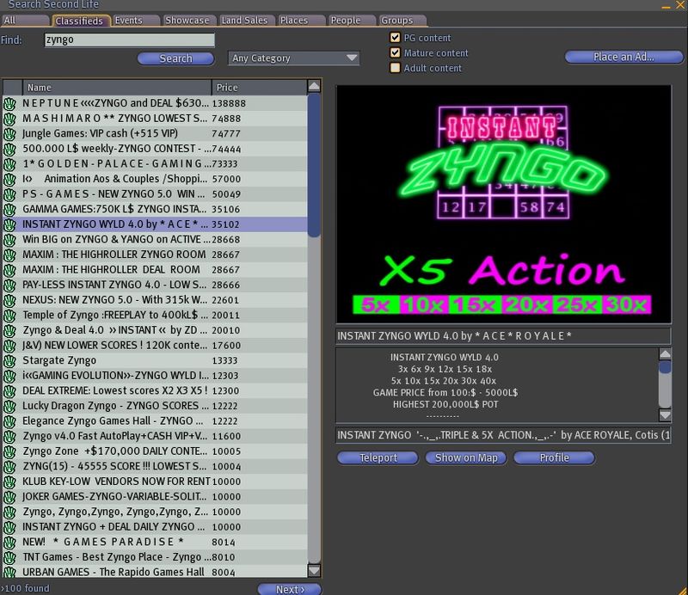This screenshot has height=595, width=688.
Task: Click results list scroll up arrow
Action: pyautogui.click(x=314, y=86)
